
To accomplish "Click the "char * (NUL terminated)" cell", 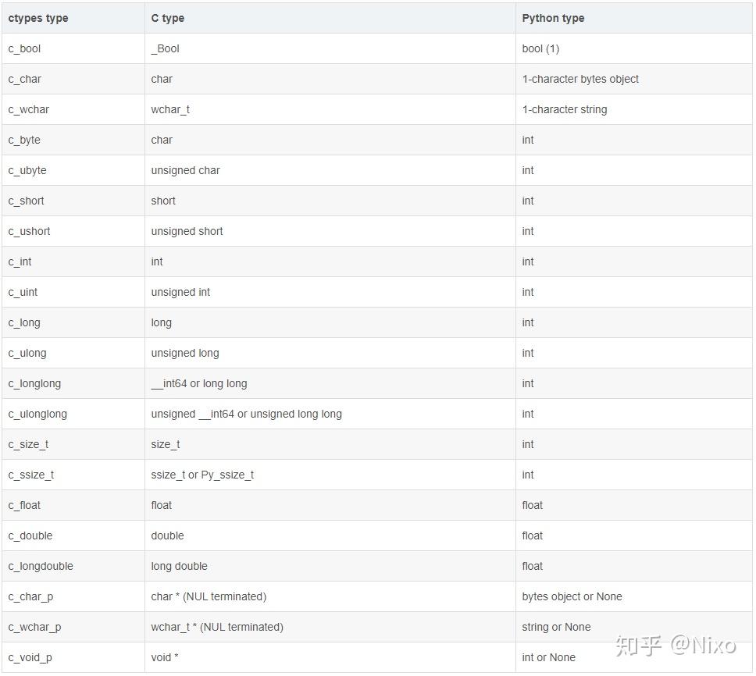I will tap(209, 596).
